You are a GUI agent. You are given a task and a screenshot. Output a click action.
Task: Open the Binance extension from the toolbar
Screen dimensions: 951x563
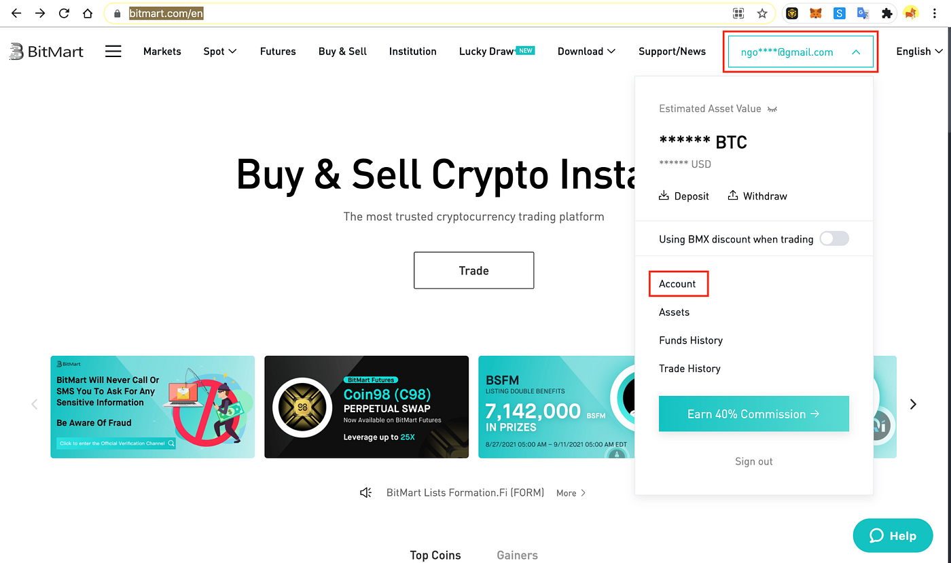791,13
